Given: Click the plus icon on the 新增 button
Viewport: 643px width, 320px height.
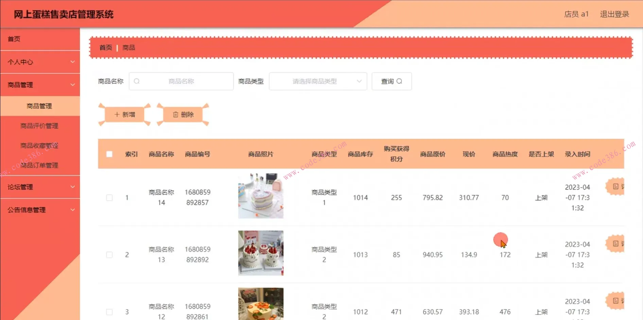Looking at the screenshot, I should (x=117, y=115).
